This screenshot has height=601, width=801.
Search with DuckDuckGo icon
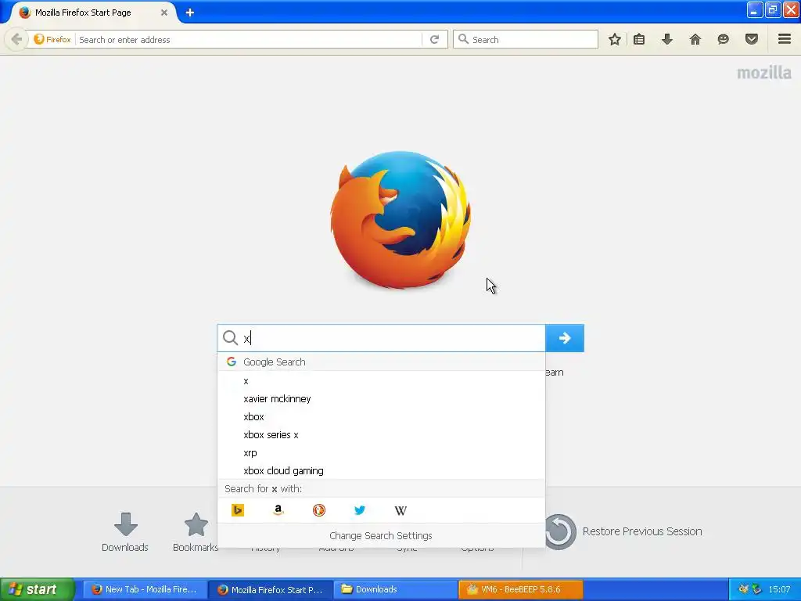(x=319, y=510)
